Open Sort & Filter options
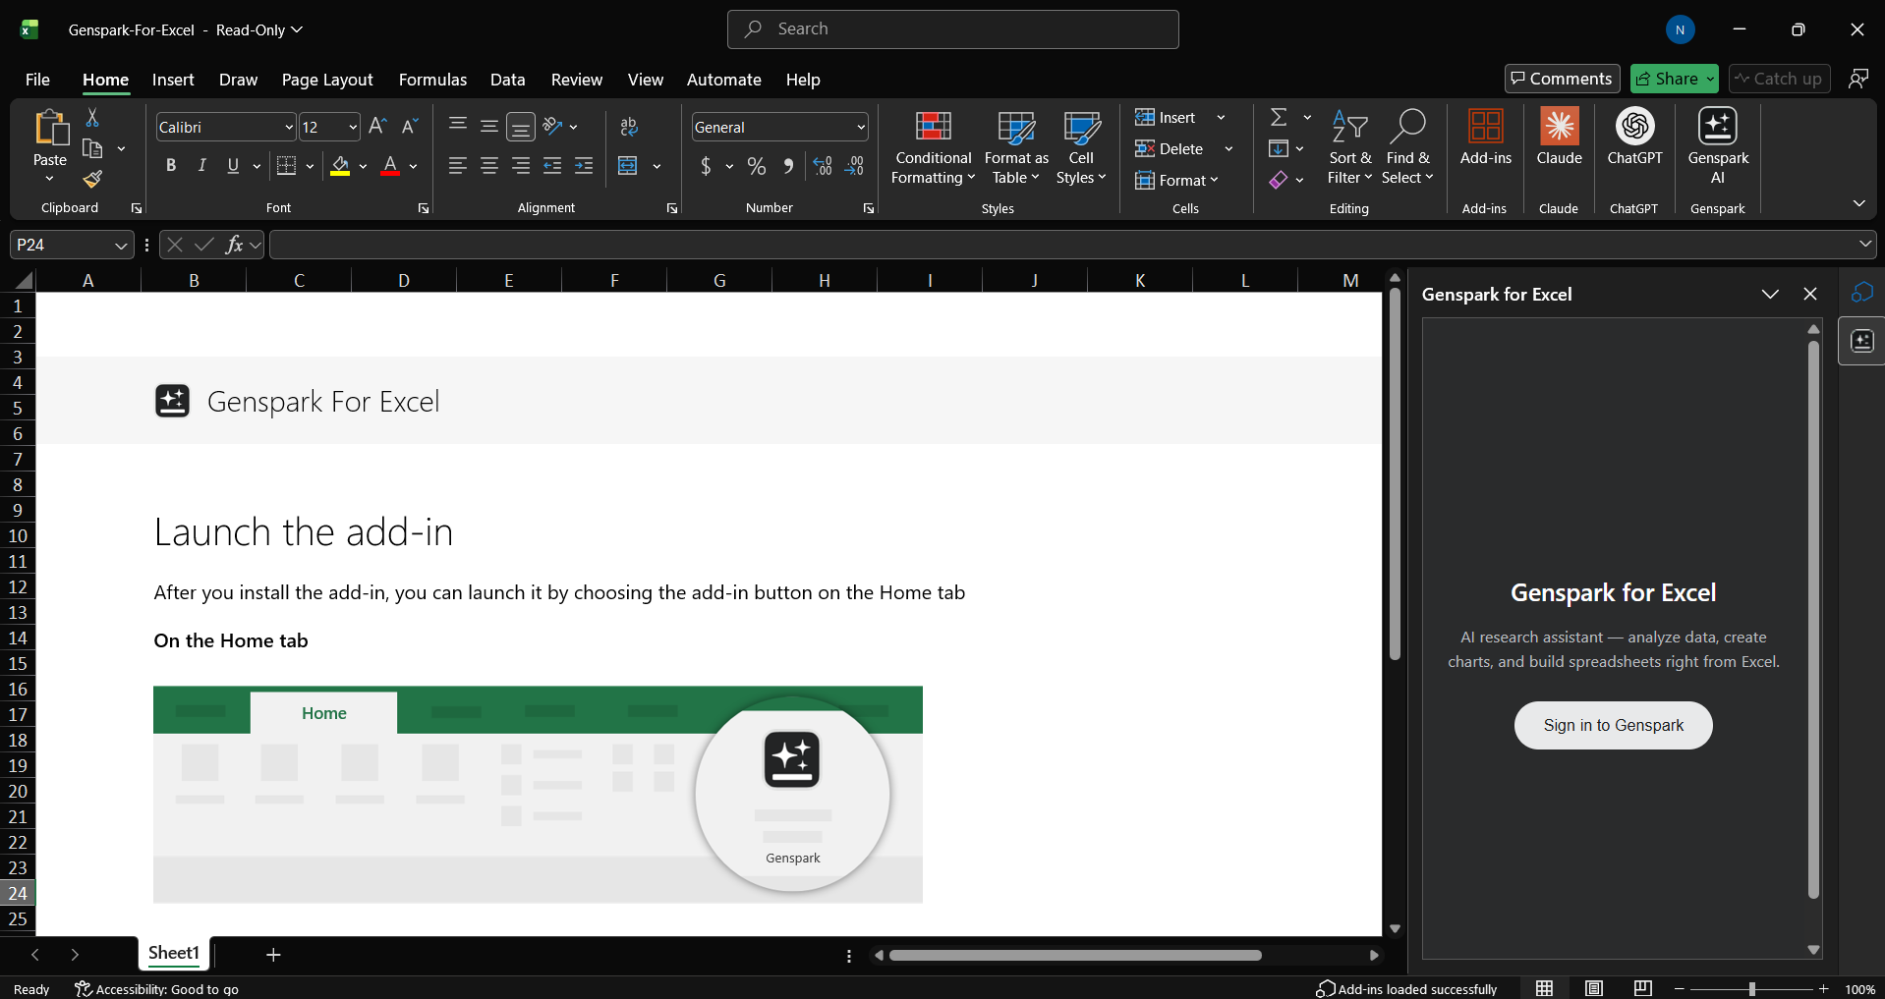Screen dimensions: 1885x999 [1349, 147]
